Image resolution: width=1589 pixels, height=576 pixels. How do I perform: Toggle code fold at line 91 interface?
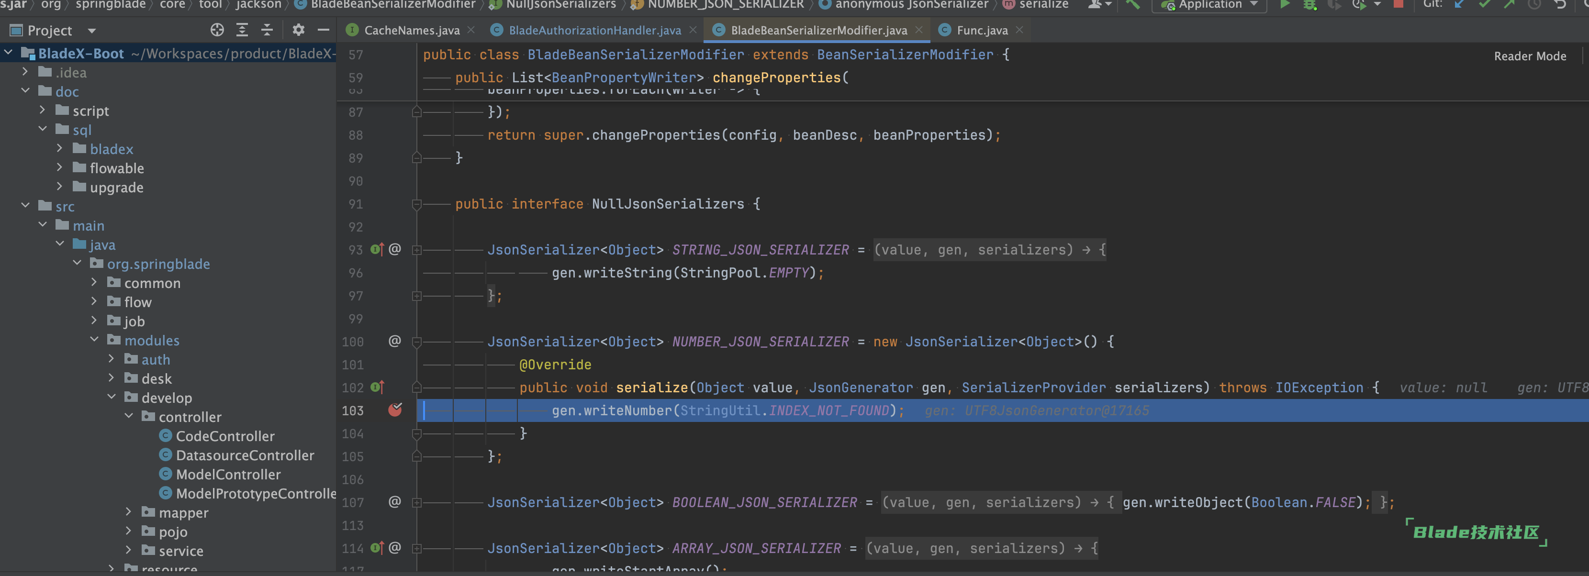pyautogui.click(x=416, y=204)
